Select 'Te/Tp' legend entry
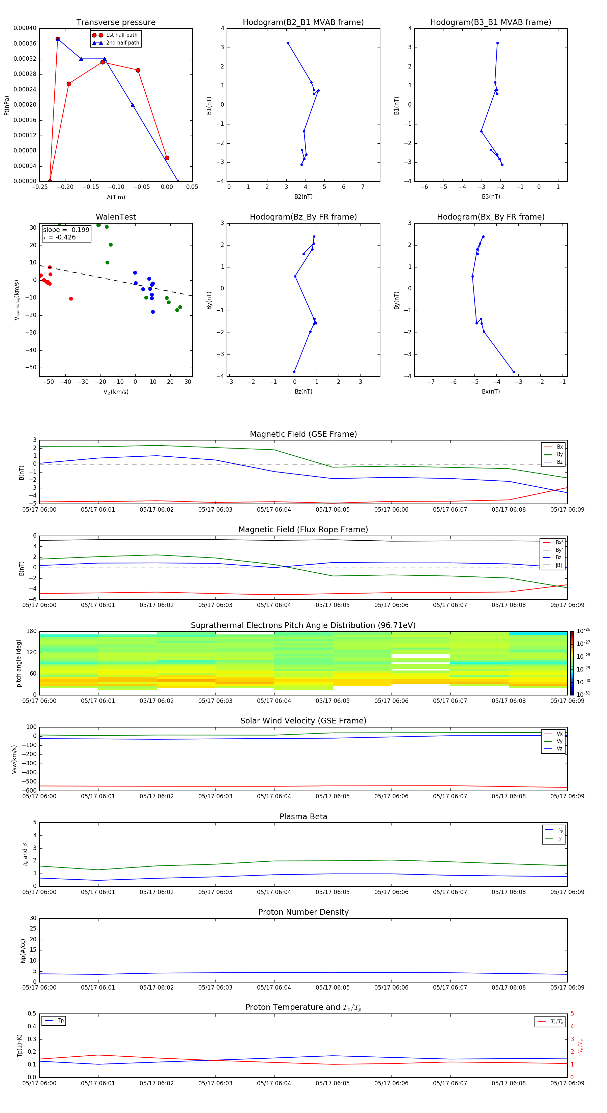Viewport: 607px width, 1113px height. point(550,1021)
